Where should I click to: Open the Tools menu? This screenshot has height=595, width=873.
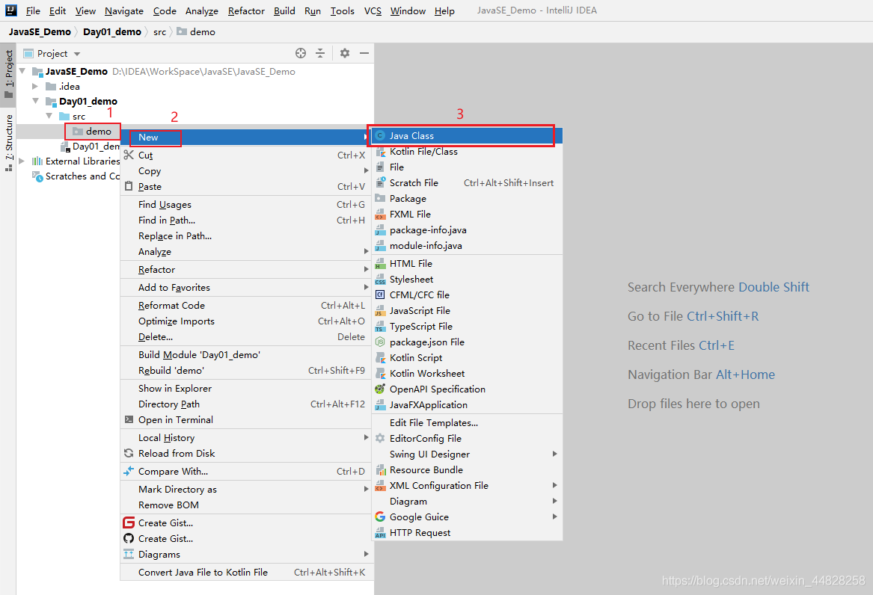pyautogui.click(x=342, y=10)
